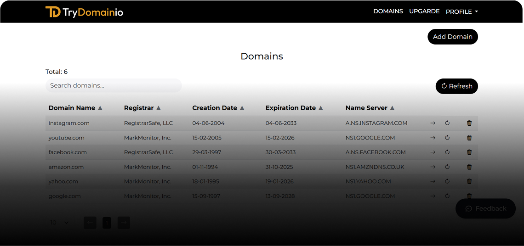Click the Add Domain button

(x=453, y=37)
